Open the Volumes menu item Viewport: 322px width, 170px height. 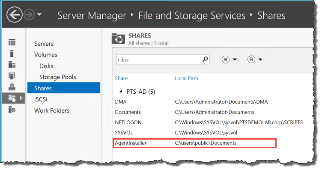pos(45,55)
